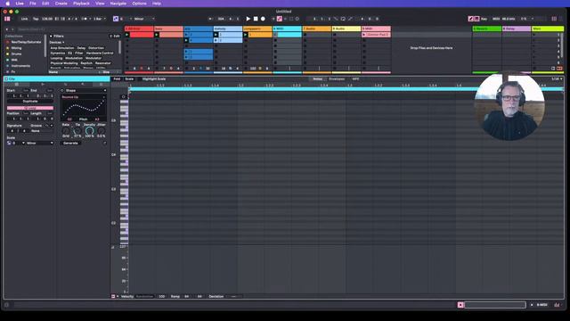Select the Drums collection in browser
Screen dimensions: 570x321
[16, 53]
